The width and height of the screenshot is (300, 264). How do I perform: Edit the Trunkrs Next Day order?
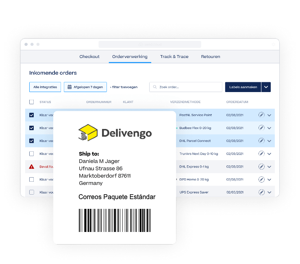click(x=261, y=154)
